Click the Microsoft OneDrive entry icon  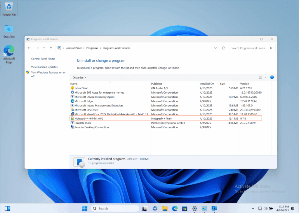click(x=72, y=110)
